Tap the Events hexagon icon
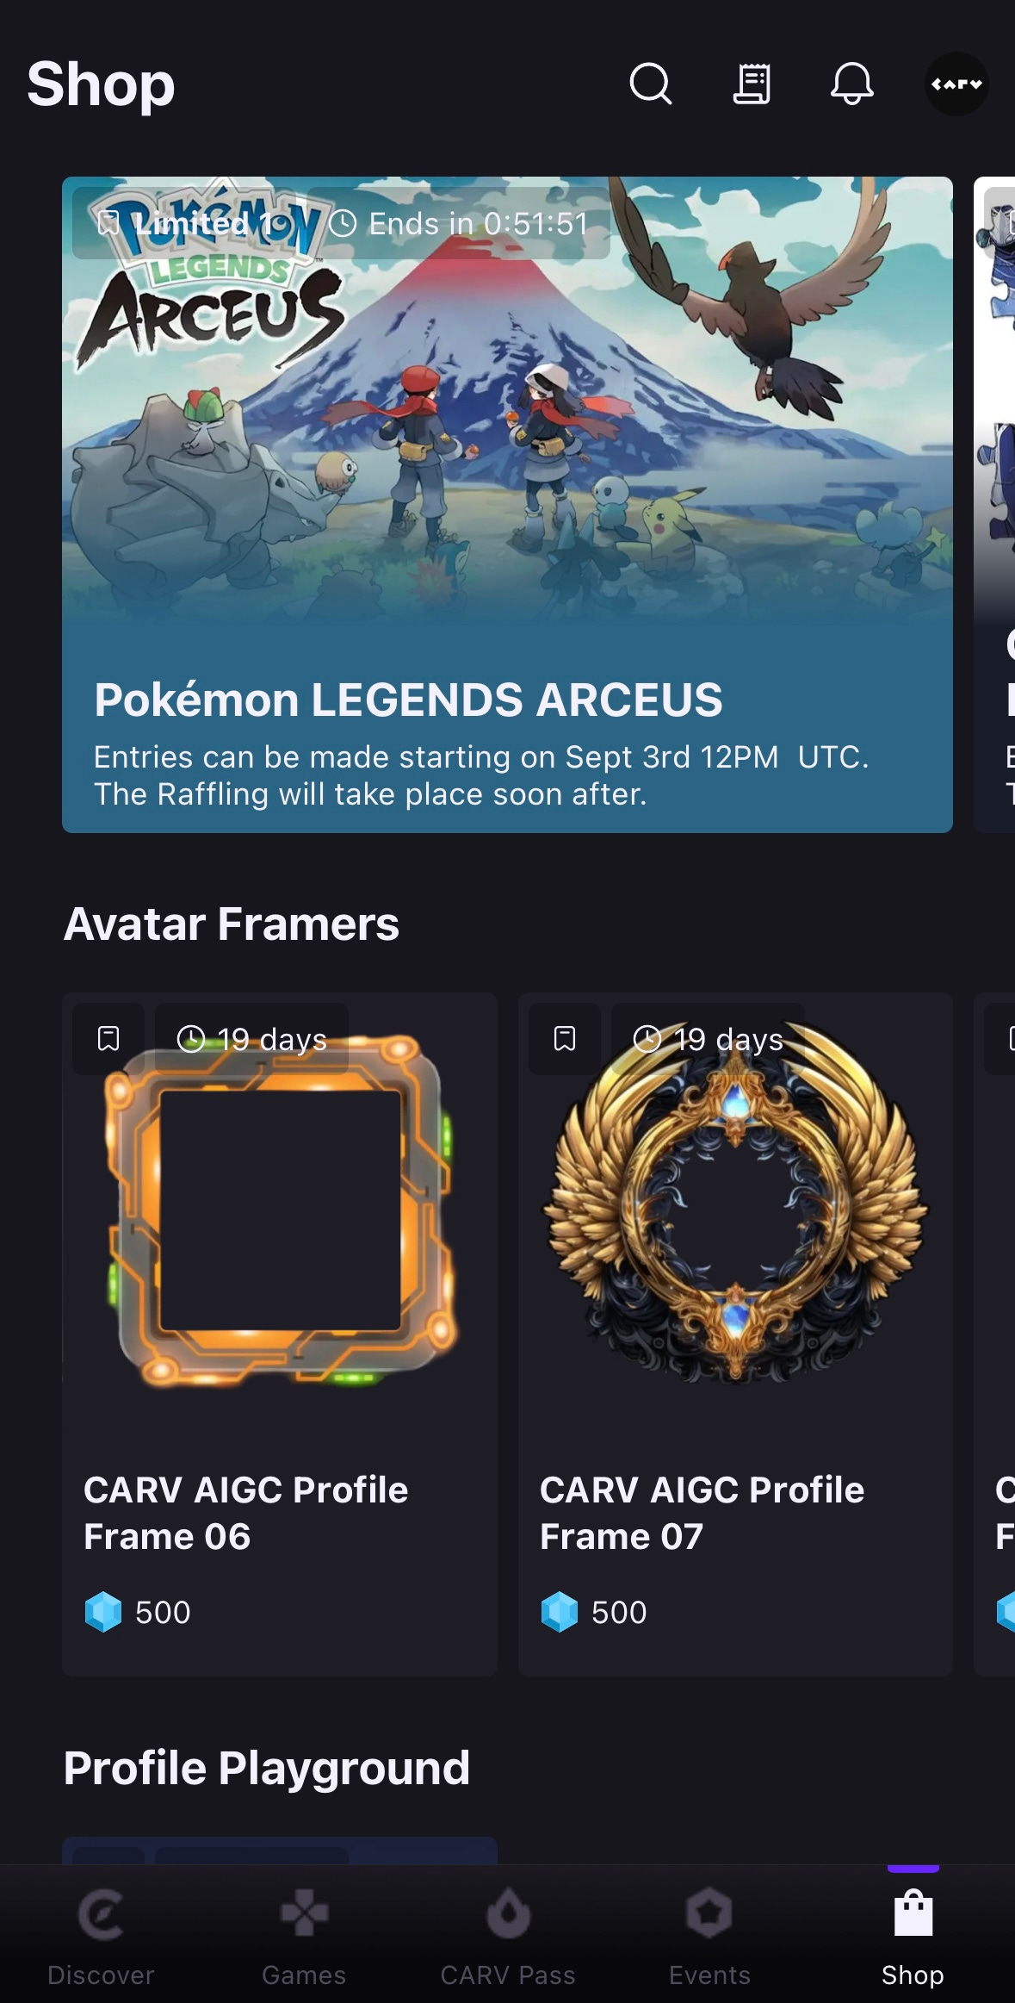This screenshot has width=1015, height=2003. click(709, 1913)
